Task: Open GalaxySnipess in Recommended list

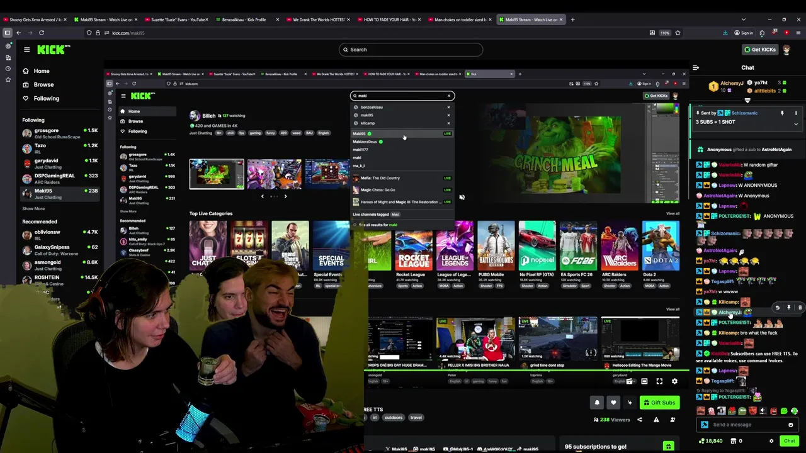Action: 60,250
